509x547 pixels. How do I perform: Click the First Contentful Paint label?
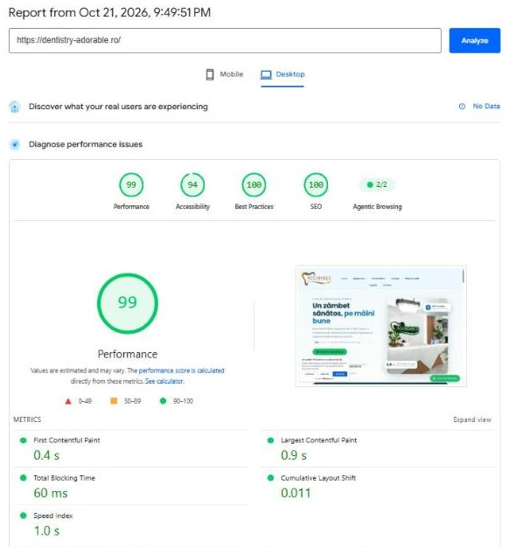click(x=66, y=440)
